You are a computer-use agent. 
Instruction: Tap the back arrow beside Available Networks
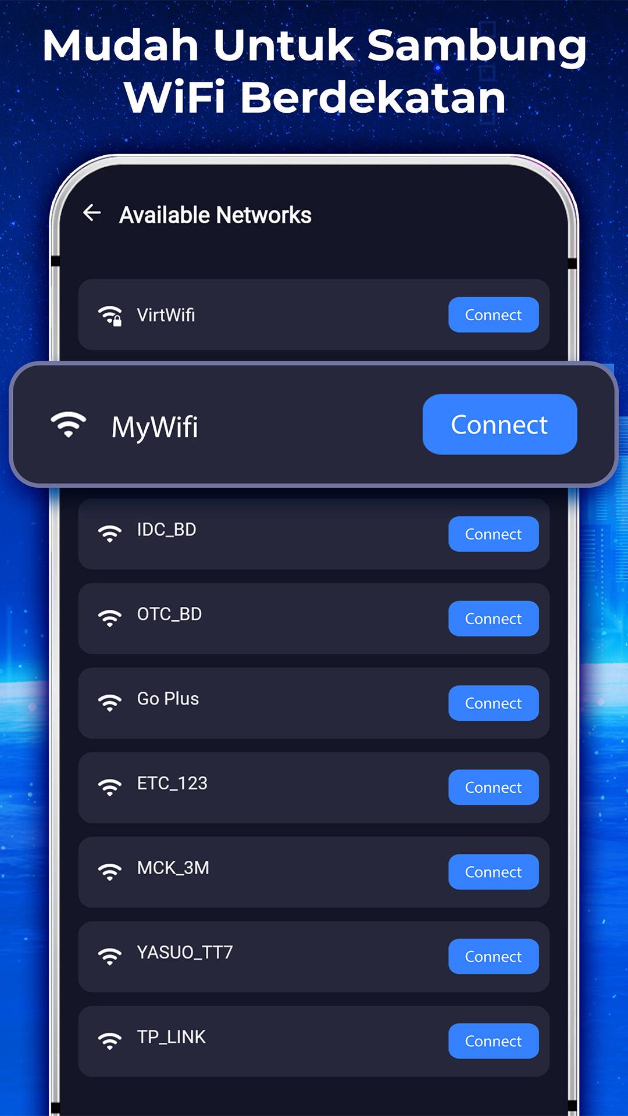[92, 213]
